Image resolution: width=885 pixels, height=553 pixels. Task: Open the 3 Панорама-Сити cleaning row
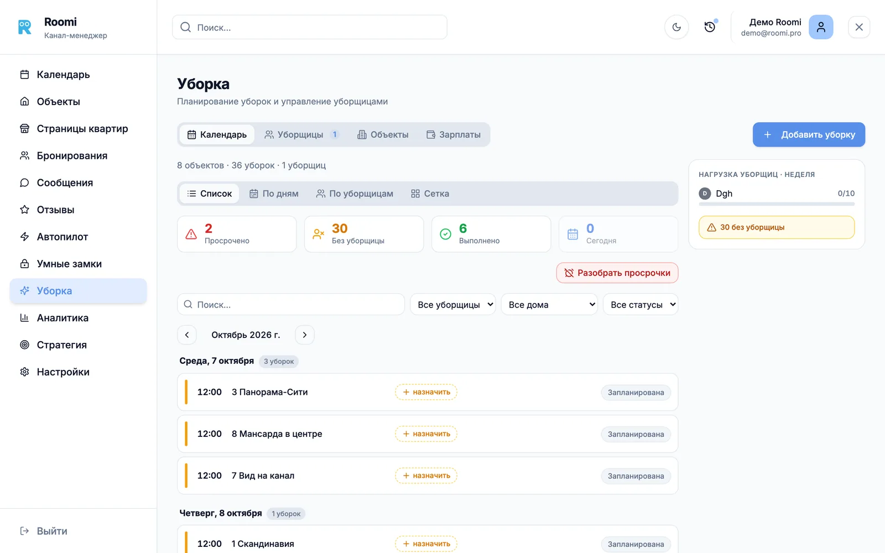pos(428,392)
